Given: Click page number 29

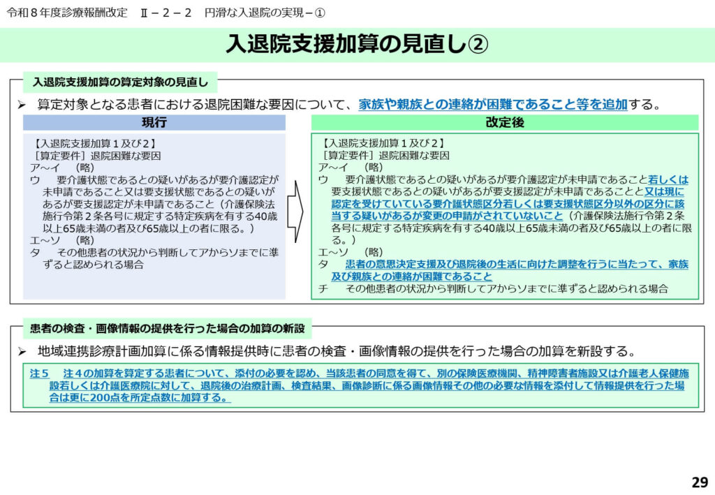Looking at the screenshot, I should tap(699, 482).
